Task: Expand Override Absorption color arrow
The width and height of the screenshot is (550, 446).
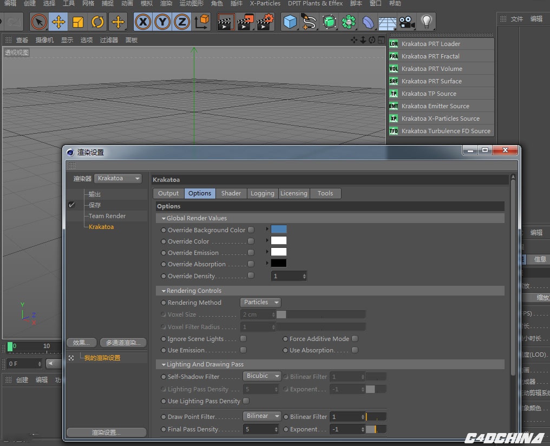Action: (267, 263)
